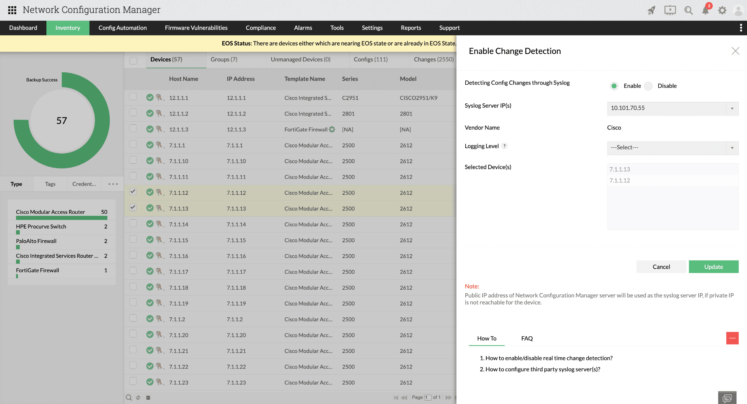
Task: Click the refresh icon below the device list
Action: [138, 397]
